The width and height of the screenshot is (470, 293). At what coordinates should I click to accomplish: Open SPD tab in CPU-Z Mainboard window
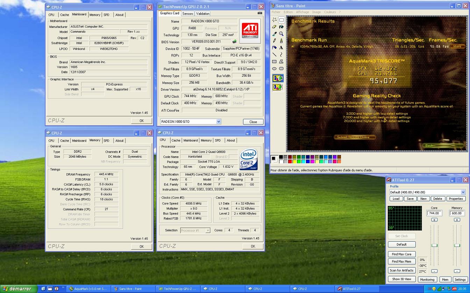pos(106,15)
